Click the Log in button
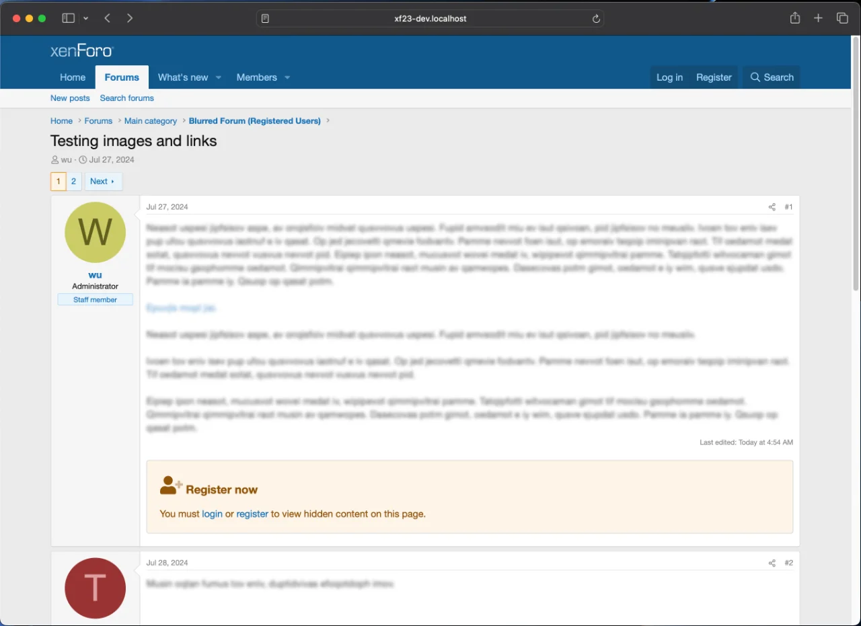 669,77
